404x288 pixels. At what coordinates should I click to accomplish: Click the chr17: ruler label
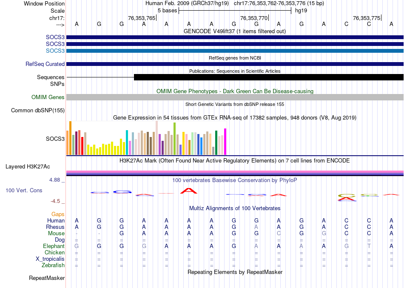[x=57, y=18]
